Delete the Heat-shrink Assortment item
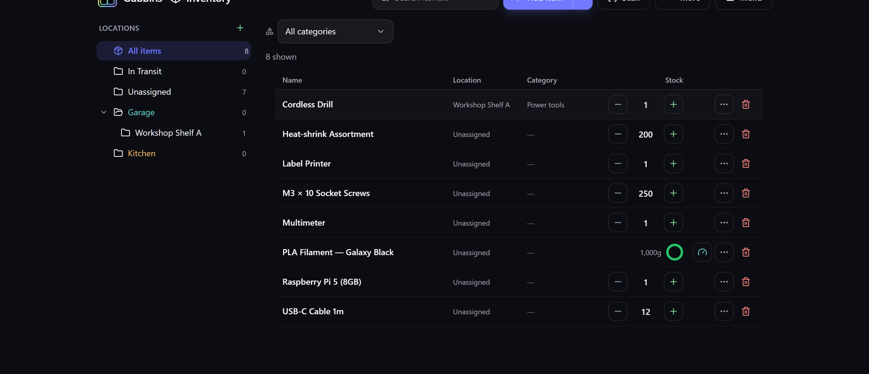The width and height of the screenshot is (869, 374). pyautogui.click(x=746, y=134)
